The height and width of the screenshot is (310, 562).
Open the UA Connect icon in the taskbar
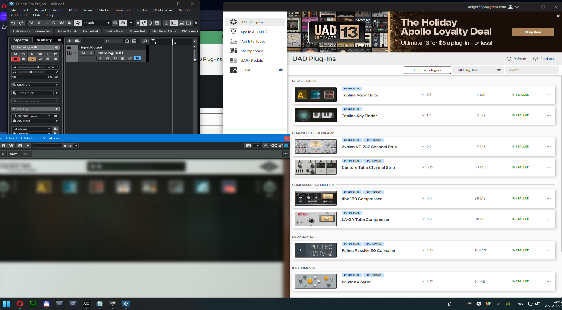[113, 304]
